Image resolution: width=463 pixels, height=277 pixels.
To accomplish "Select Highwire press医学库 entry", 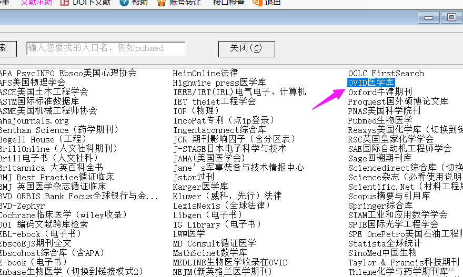I will (219, 83).
